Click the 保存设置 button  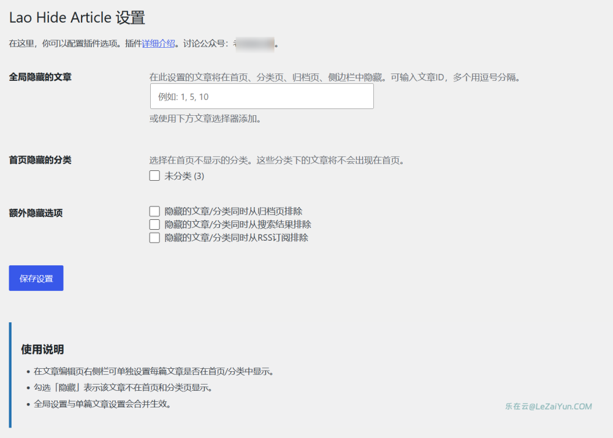(36, 278)
